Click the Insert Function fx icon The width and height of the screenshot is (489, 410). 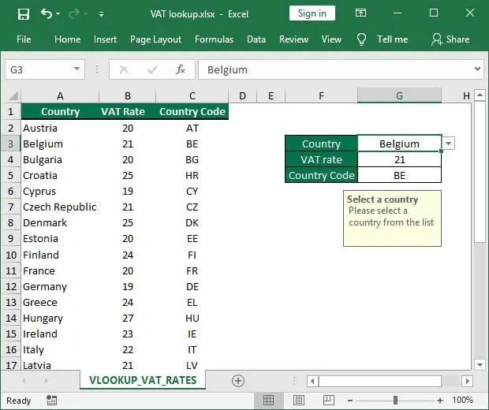tap(181, 69)
